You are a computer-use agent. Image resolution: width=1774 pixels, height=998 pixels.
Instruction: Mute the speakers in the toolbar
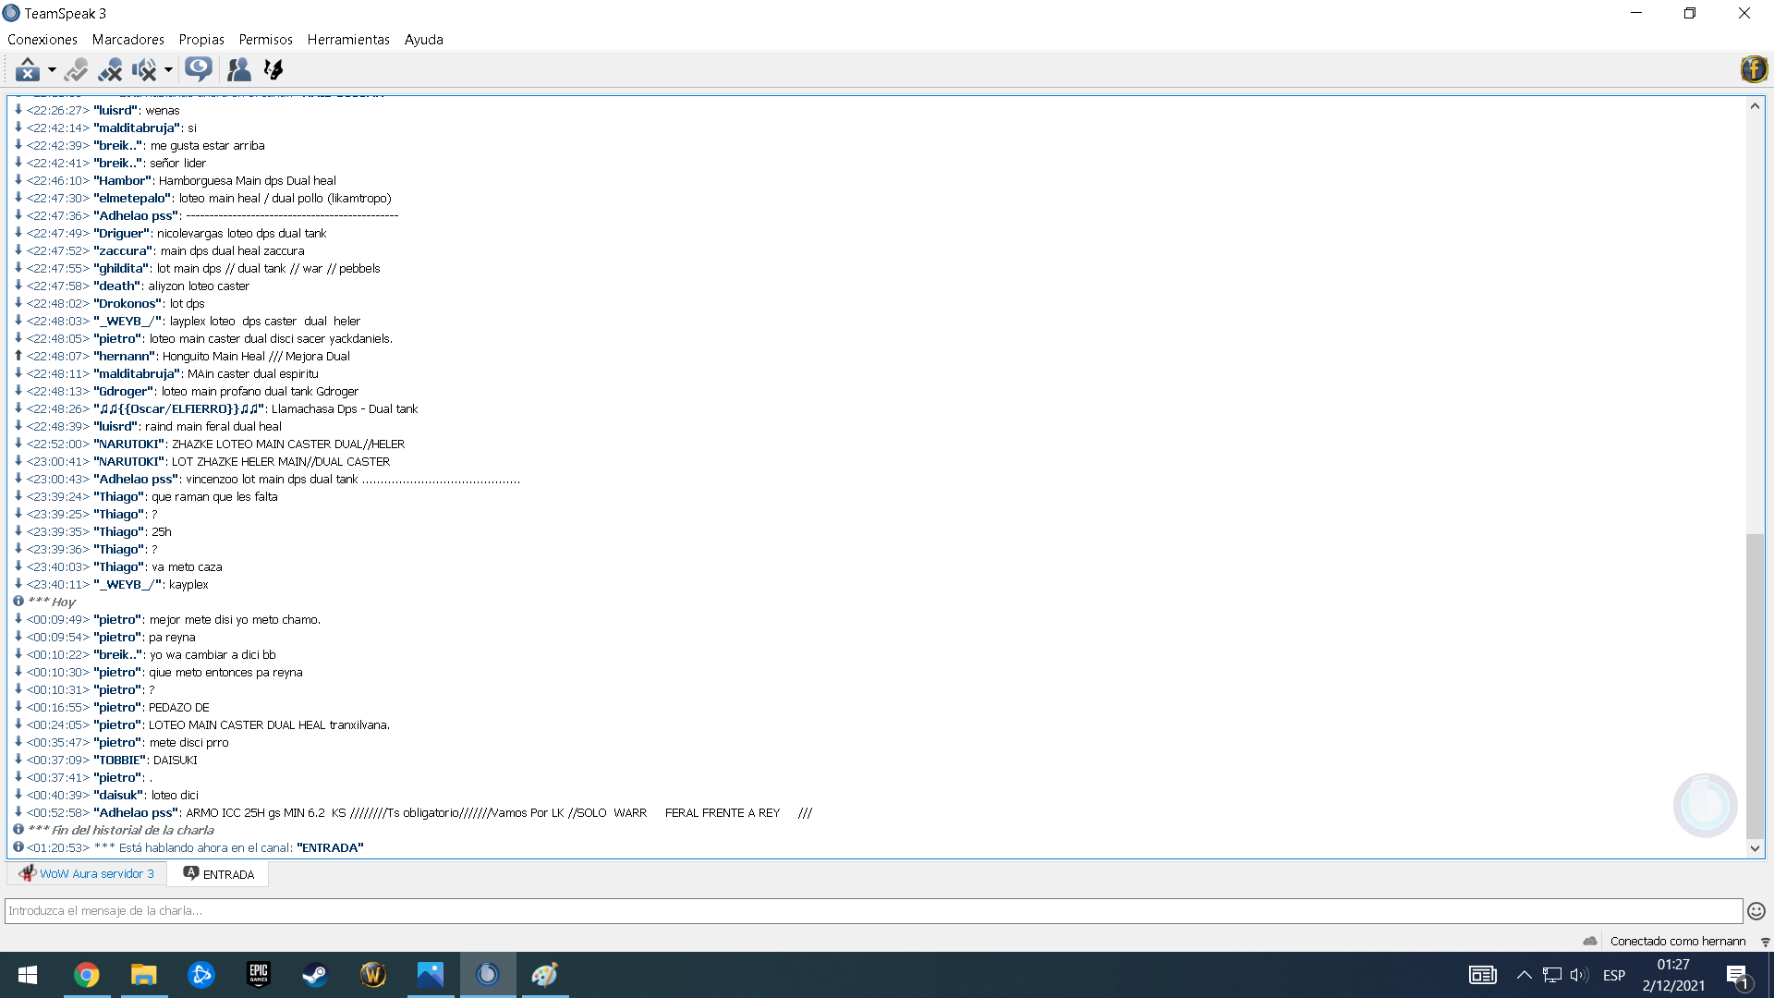[143, 69]
